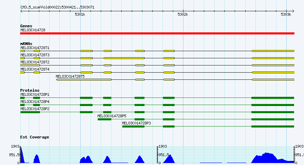Click the 5301k ruler tick label
Viewport: 304px width, 165px height.
pyautogui.click(x=80, y=15)
